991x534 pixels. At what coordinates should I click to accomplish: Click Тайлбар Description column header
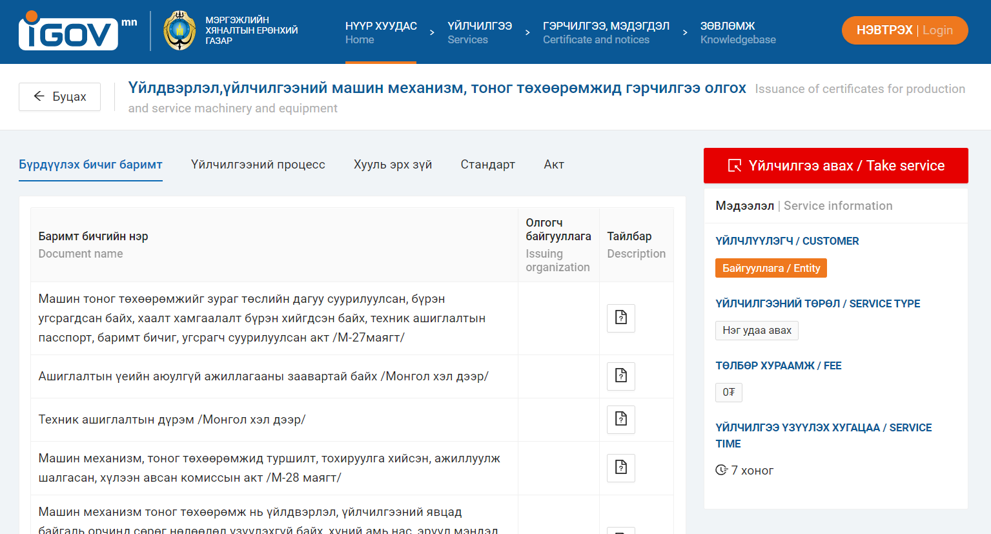point(636,245)
